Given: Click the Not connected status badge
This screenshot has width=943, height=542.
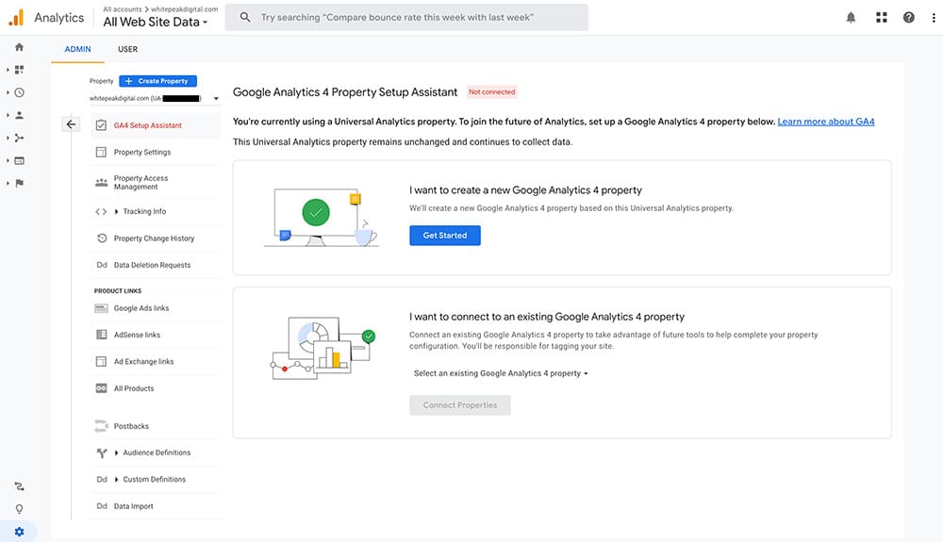Looking at the screenshot, I should [x=492, y=92].
